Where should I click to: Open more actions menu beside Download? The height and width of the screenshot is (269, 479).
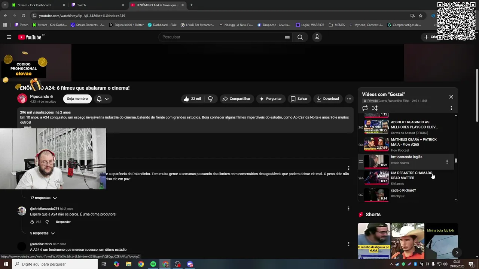[349, 99]
